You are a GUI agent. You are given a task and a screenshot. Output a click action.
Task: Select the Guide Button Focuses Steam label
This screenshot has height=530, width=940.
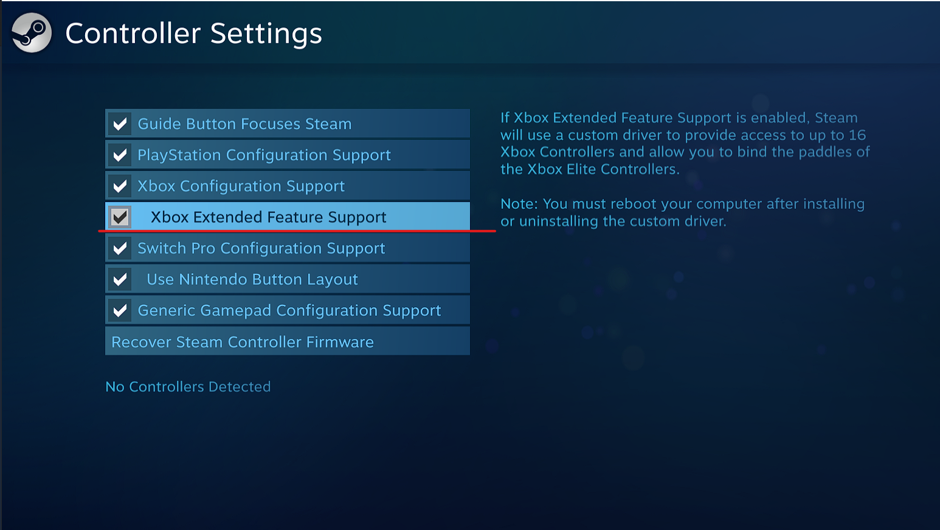244,124
